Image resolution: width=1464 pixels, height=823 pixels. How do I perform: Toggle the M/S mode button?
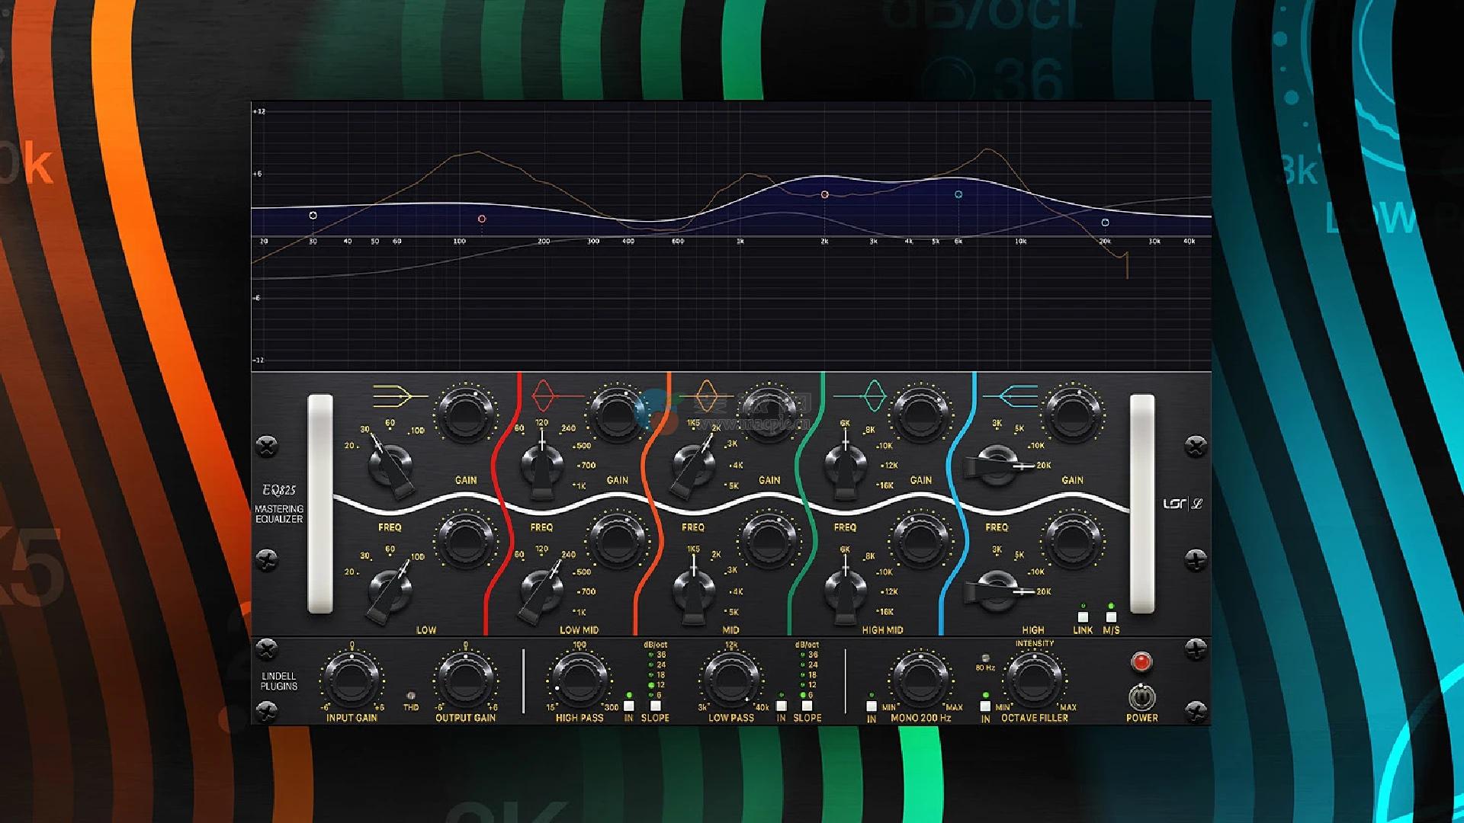(1111, 616)
